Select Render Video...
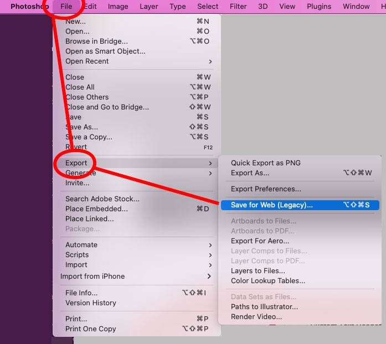 (300, 317)
